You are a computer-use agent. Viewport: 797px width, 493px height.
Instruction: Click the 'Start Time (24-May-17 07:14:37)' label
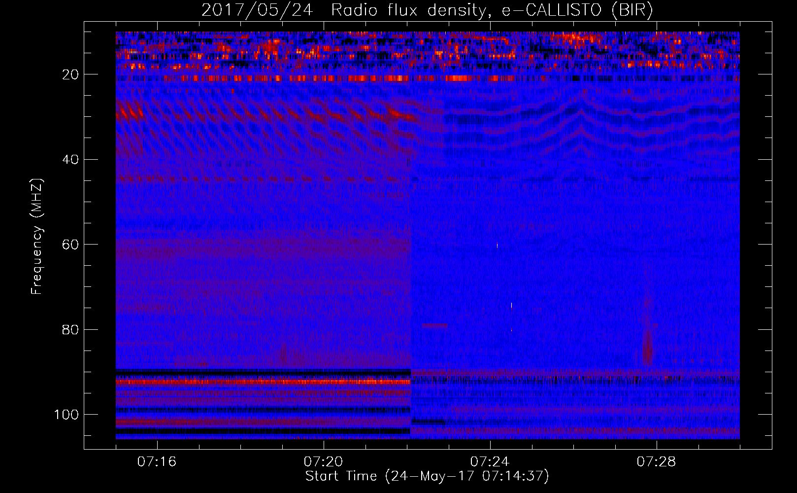click(x=427, y=476)
